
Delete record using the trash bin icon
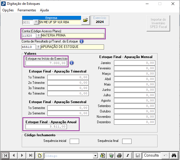pos(111,155)
